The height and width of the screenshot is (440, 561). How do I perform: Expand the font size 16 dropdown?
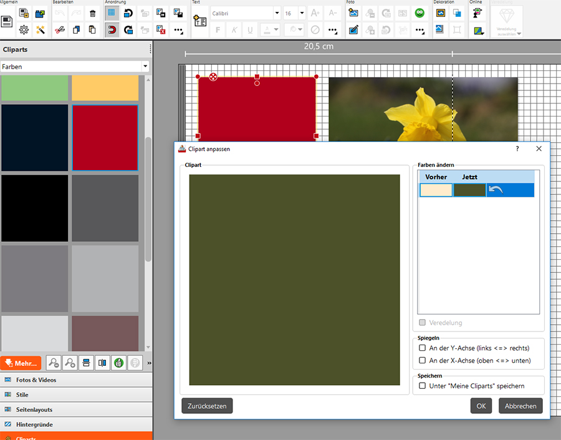tap(302, 13)
